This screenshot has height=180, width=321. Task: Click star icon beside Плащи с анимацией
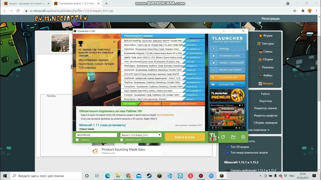click(213, 63)
